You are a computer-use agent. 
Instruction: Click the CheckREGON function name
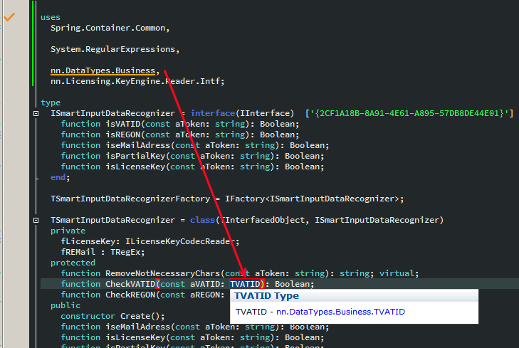coord(130,295)
